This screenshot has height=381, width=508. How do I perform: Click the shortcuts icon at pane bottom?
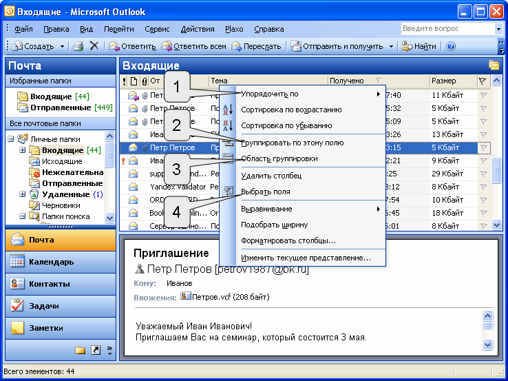pos(96,350)
